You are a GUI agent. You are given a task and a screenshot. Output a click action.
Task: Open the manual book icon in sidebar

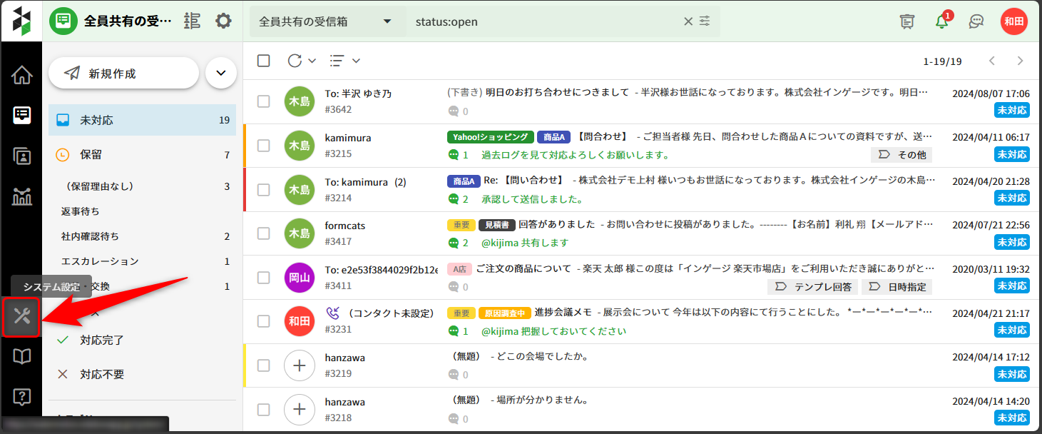tap(22, 357)
